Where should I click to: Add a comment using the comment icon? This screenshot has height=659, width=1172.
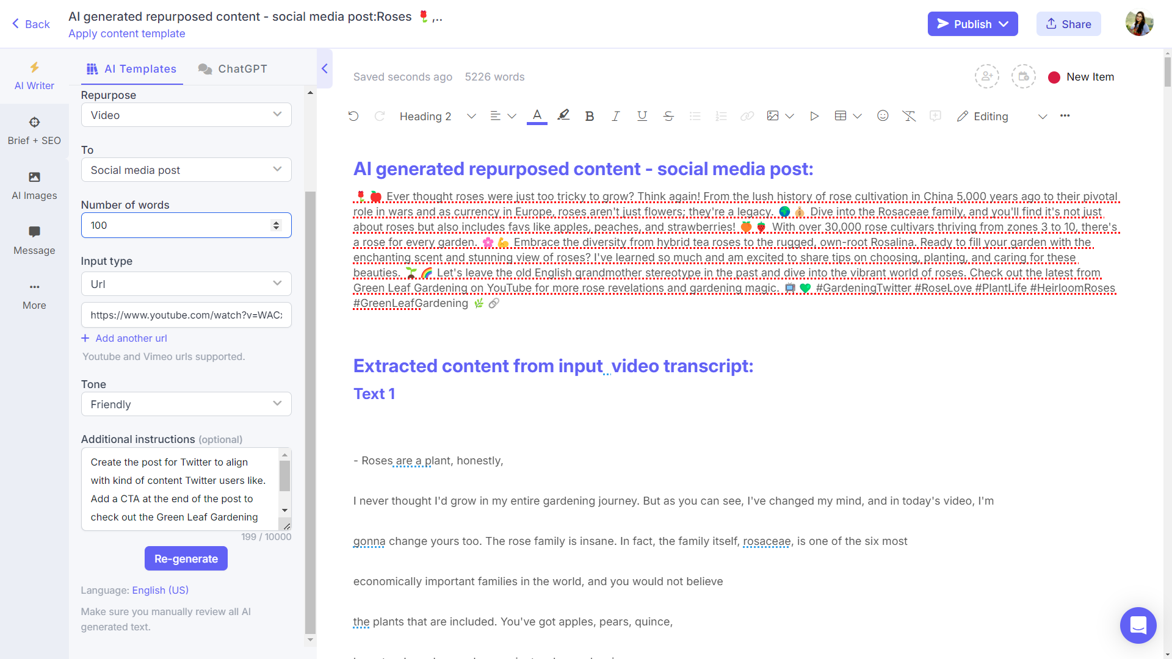936,115
